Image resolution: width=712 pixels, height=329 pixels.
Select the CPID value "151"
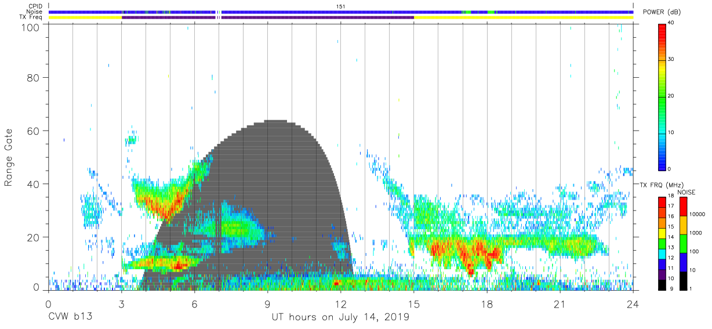pyautogui.click(x=340, y=6)
